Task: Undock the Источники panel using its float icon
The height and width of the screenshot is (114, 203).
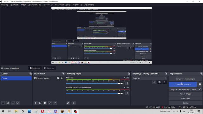Action: [x=63, y=73]
